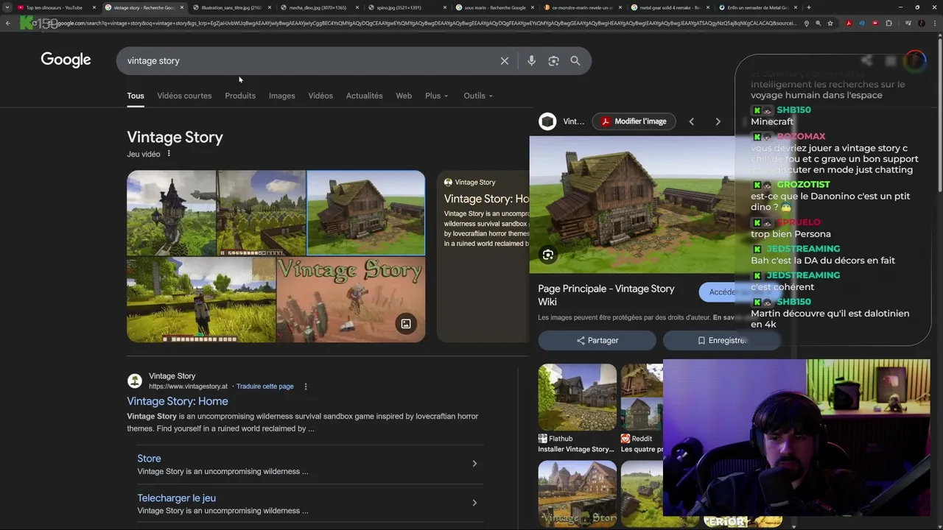Switch to the Vidéos courtes tab
This screenshot has height=530, width=943.
tap(184, 96)
